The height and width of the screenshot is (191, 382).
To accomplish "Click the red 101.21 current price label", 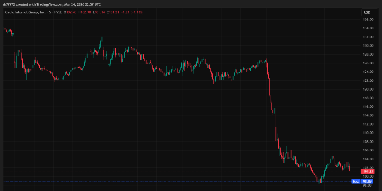I will [x=369, y=171].
